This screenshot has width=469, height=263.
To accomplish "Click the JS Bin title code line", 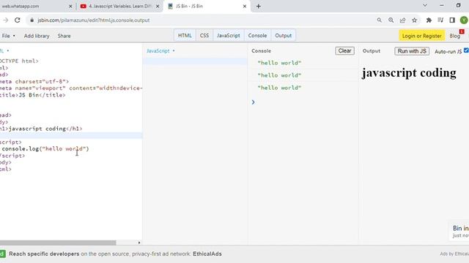I will click(x=32, y=95).
